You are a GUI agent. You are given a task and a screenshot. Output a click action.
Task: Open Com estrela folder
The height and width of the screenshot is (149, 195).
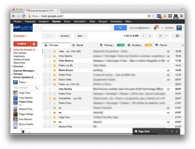[x=20, y=53]
